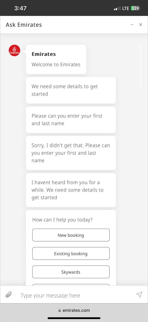Viewport: 148px width, 322px height.
Task: Click the paperclip attachment icon
Action: pos(9,295)
